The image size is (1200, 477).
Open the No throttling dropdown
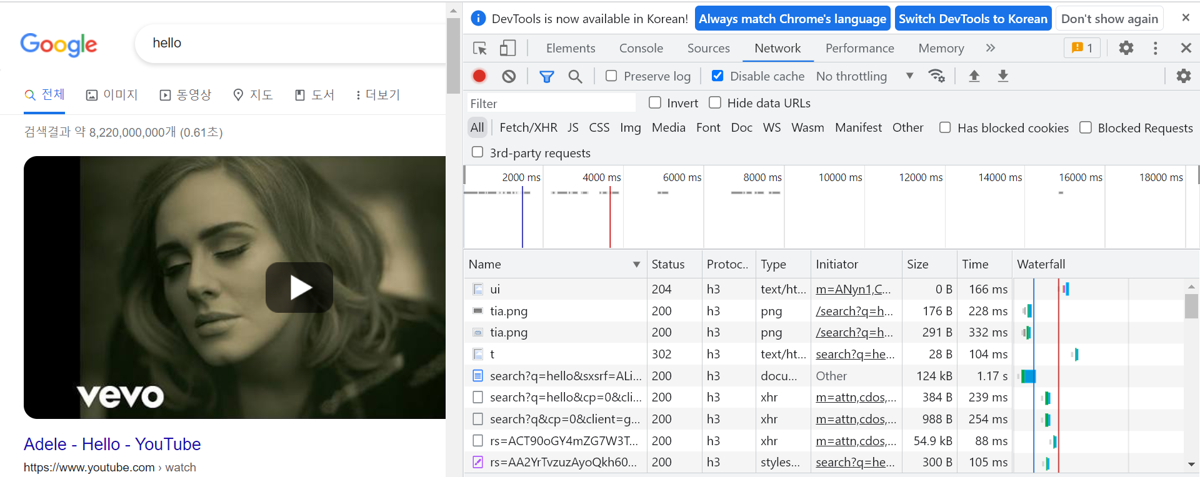pos(865,76)
